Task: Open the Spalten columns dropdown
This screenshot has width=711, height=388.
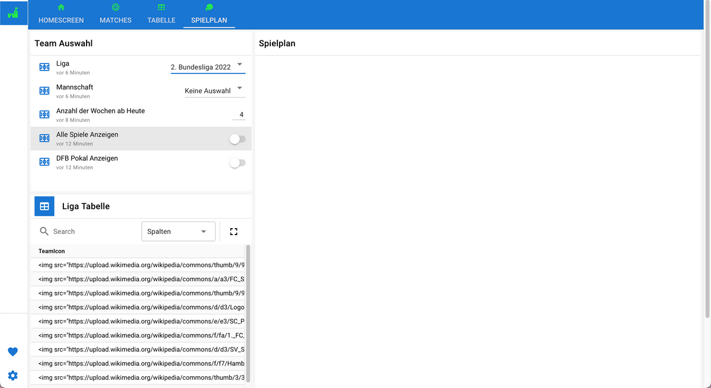Action: [178, 232]
